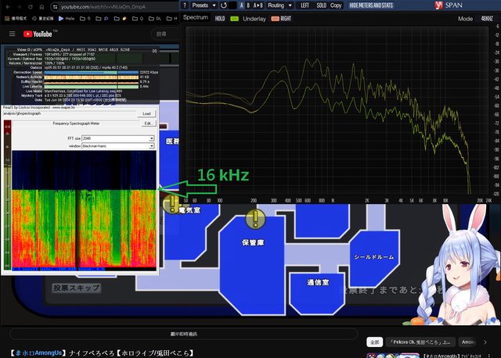Click the browser forward arrow

[19, 7]
